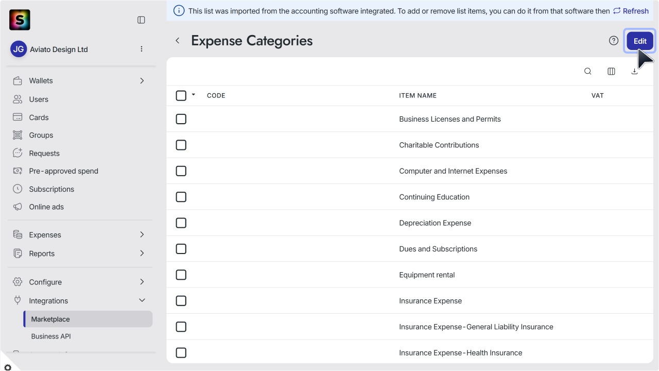The width and height of the screenshot is (659, 371).
Task: Select Marketplace under Integrations
Action: pos(88,319)
